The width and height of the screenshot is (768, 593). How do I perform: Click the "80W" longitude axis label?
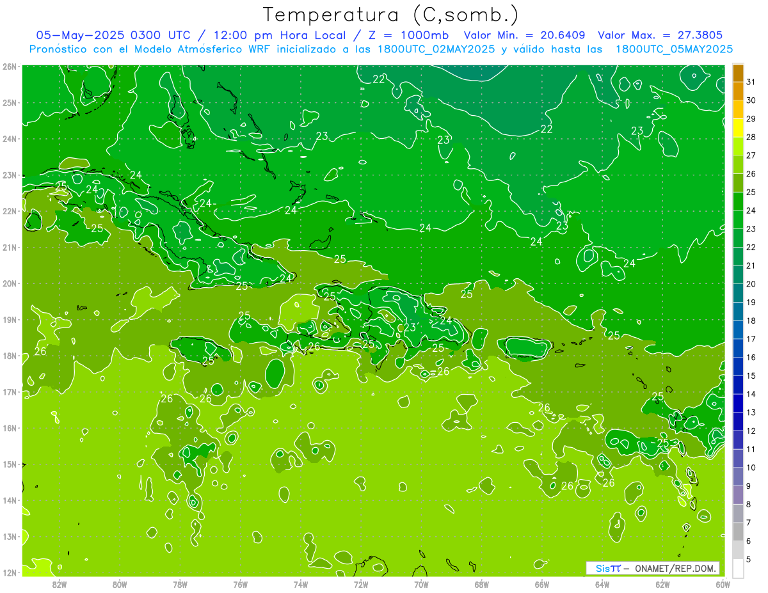pos(120,584)
